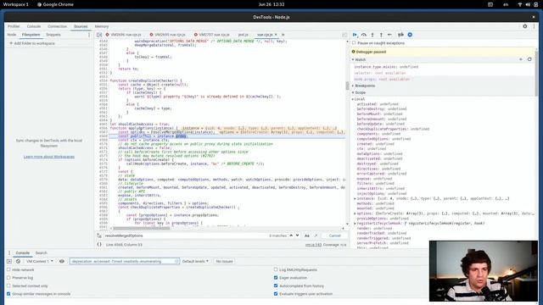Toggle match case in search
Image resolution: width=543 pixels, height=305 pixels.
(307, 236)
